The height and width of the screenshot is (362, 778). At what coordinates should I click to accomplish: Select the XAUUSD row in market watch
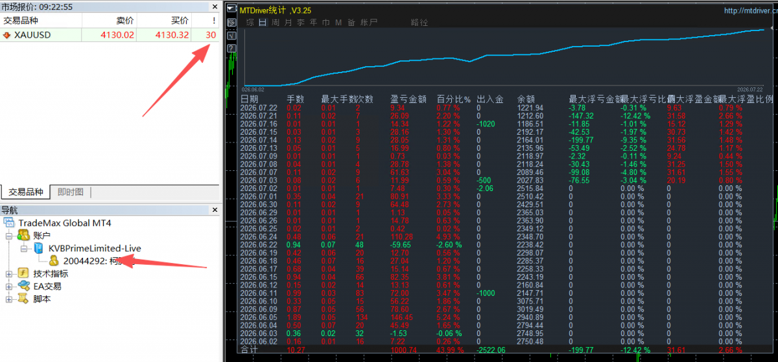tap(110, 34)
